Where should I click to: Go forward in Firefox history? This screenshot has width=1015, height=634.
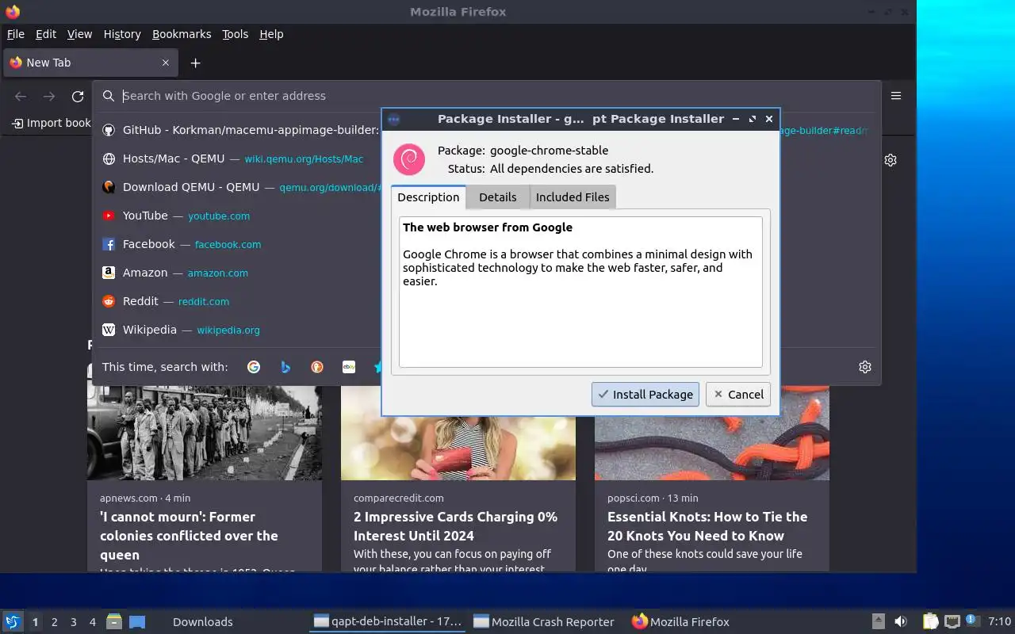[49, 96]
